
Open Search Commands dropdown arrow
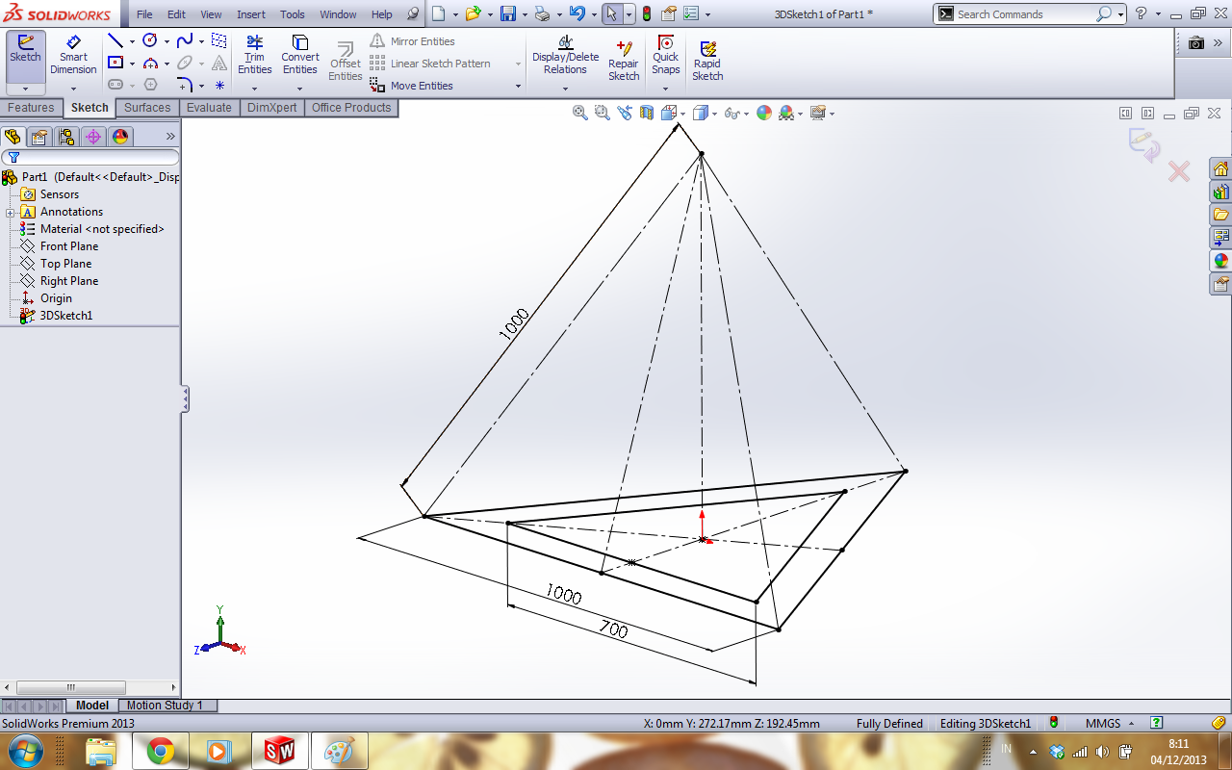coord(1121,14)
